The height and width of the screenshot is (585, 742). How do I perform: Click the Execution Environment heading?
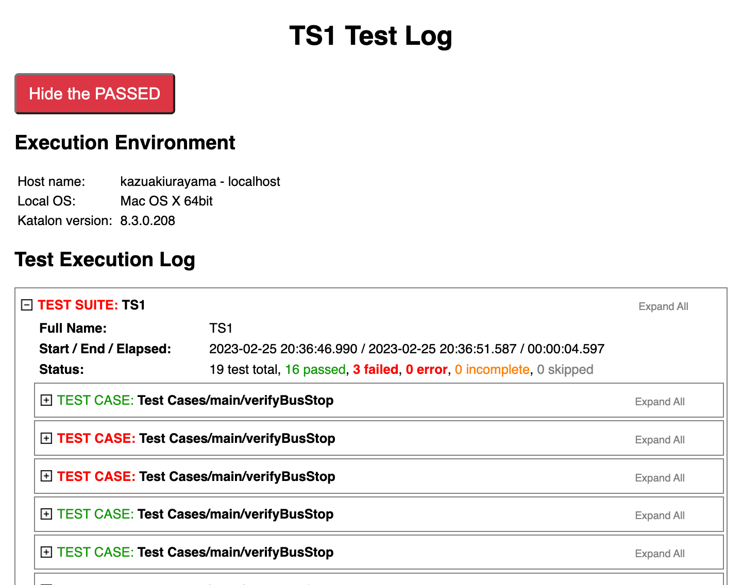[125, 143]
